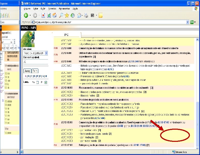Open the Mail icon dropdown arrow
The image size is (200, 155).
(82, 15)
